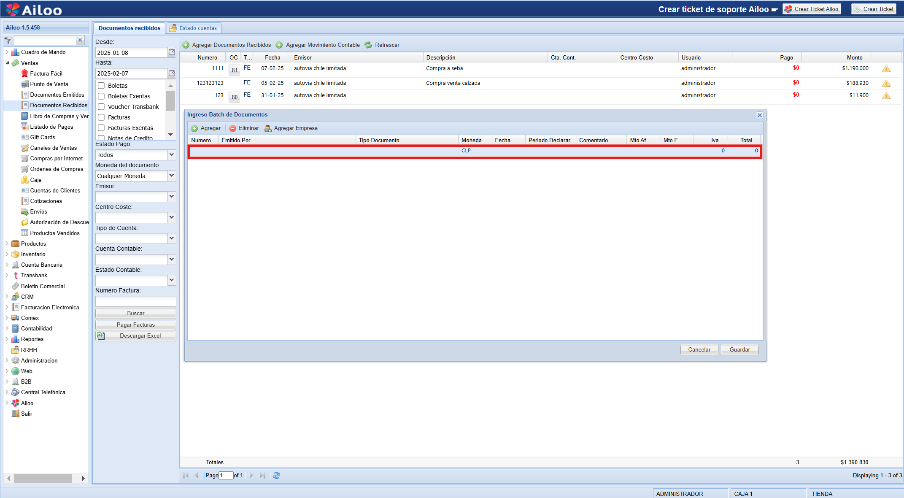Click warning icon on $1.190.000 row
This screenshot has width=904, height=498.
pos(886,69)
